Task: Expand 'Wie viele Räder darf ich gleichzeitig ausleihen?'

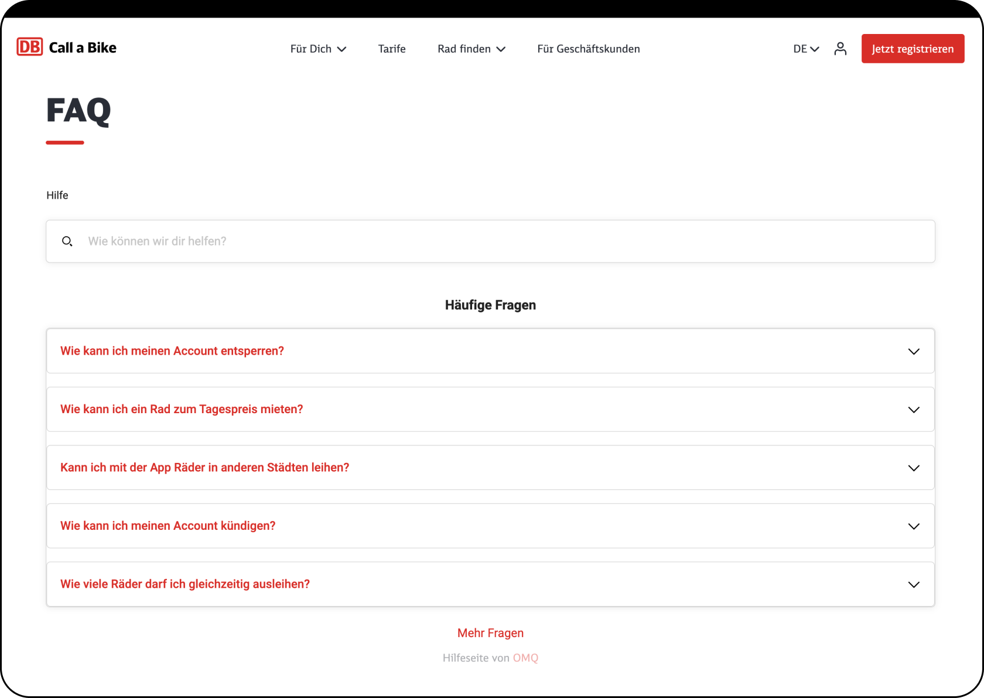Action: click(x=185, y=584)
